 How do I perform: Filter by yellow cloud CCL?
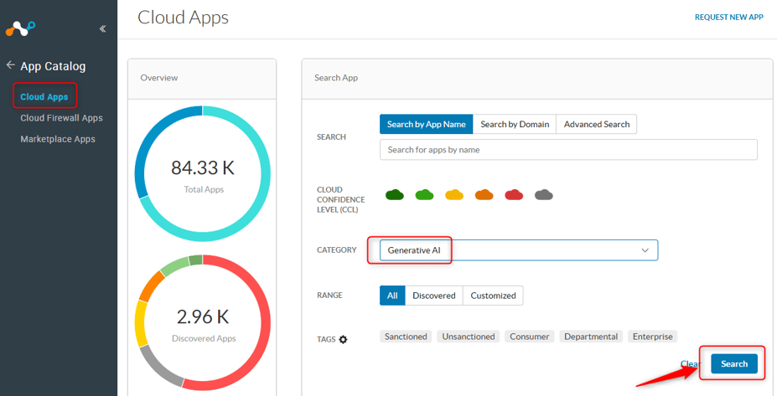(x=454, y=194)
